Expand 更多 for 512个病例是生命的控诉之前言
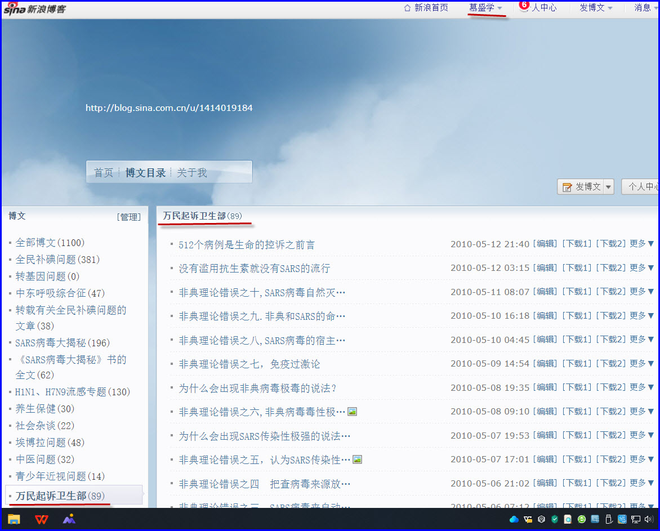 click(x=641, y=244)
